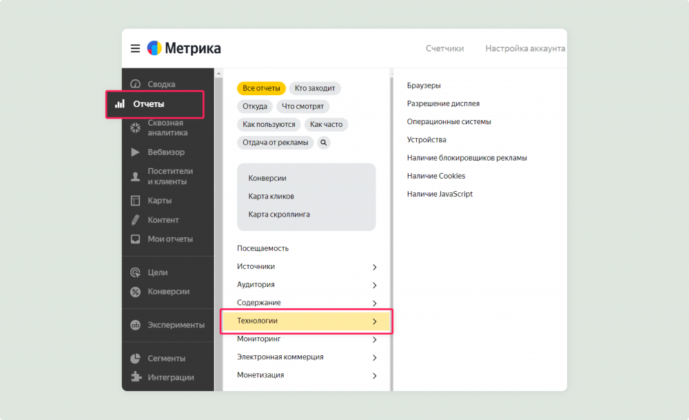This screenshot has width=689, height=420.
Task: Click the Сквозная аналитика snowflake icon
Action: click(135, 128)
